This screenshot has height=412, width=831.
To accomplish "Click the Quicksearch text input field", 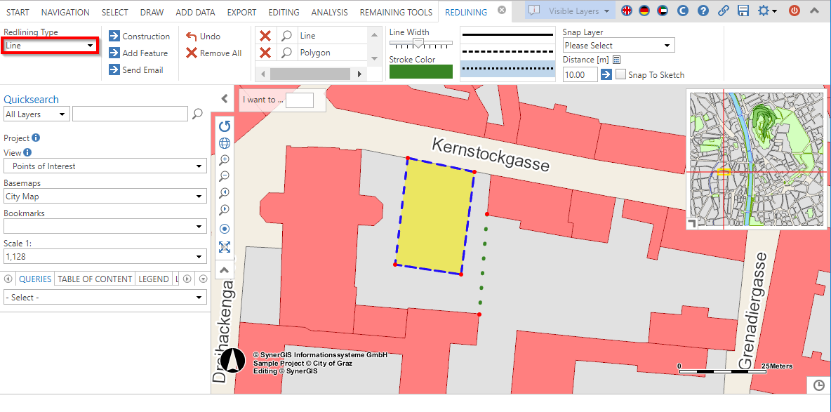I will [130, 114].
